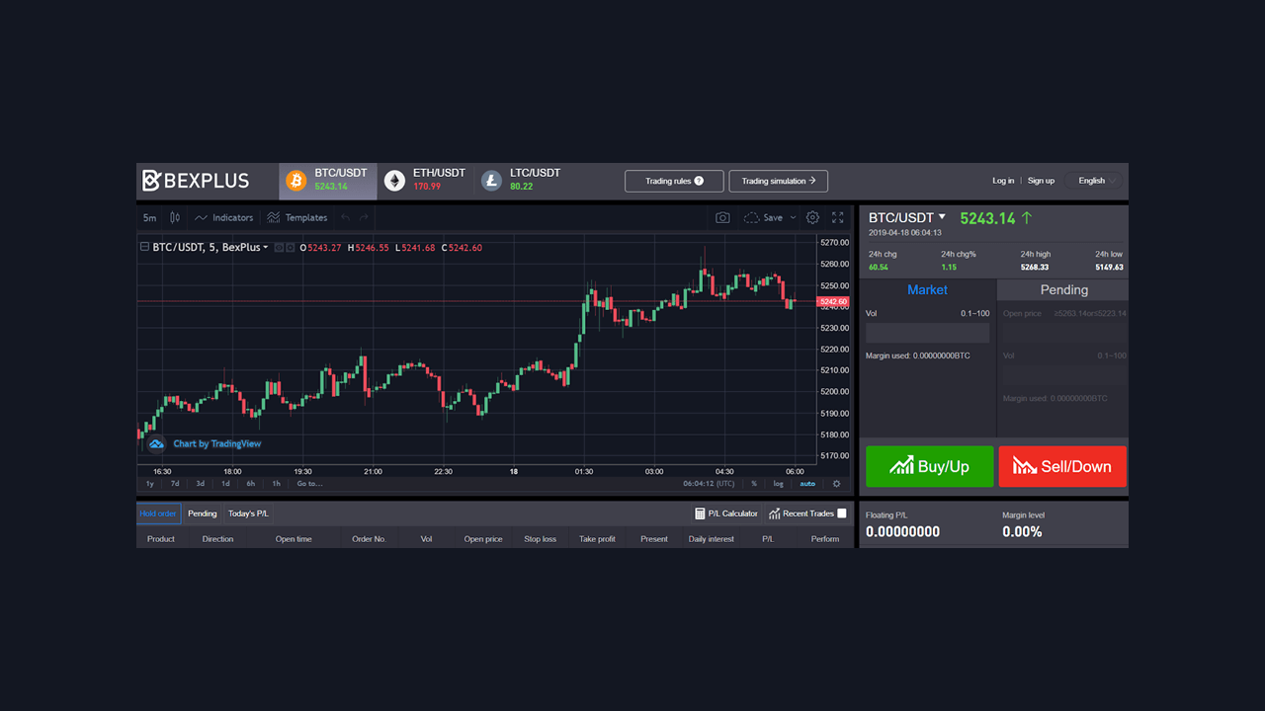Set chart range to 1d
Screen dimensions: 1265x711
[x=225, y=484]
